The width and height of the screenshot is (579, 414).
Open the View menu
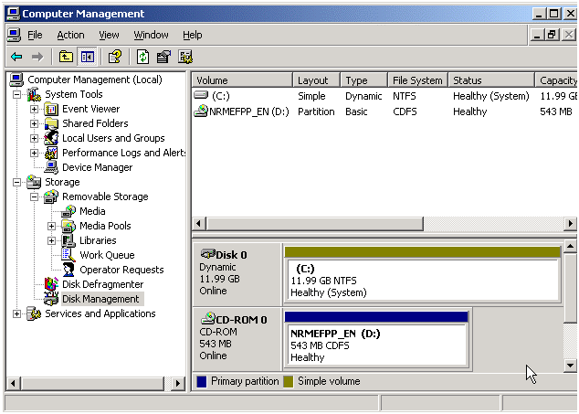(x=109, y=35)
